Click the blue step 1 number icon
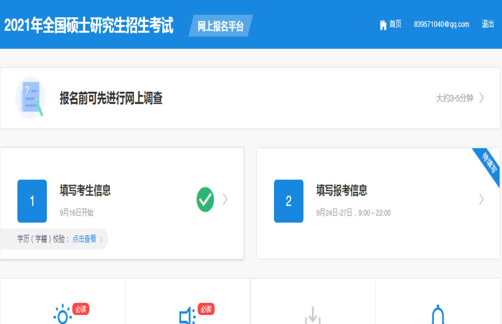The width and height of the screenshot is (502, 324). click(x=32, y=201)
